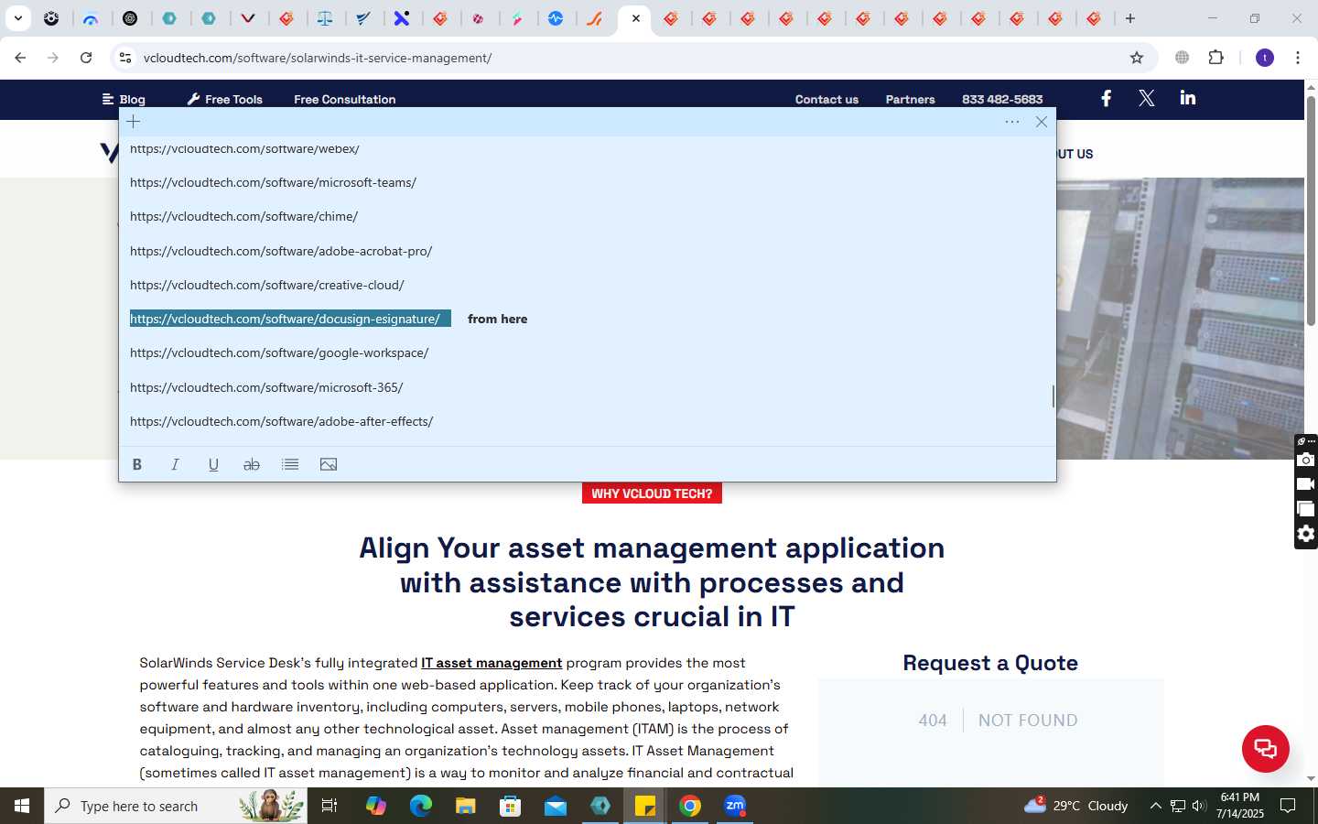
Task: Open vCloud Tech X (Twitter) icon
Action: point(1146,98)
